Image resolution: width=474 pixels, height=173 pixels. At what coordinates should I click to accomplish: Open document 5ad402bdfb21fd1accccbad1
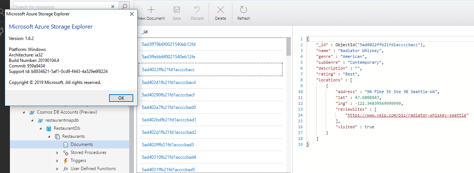coord(169,120)
